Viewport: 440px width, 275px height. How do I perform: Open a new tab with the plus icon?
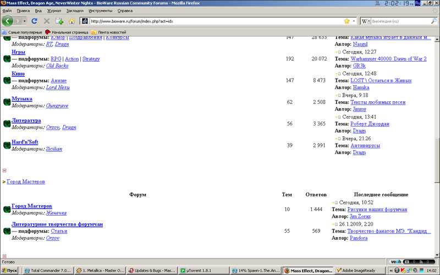pyautogui.click(x=59, y=21)
